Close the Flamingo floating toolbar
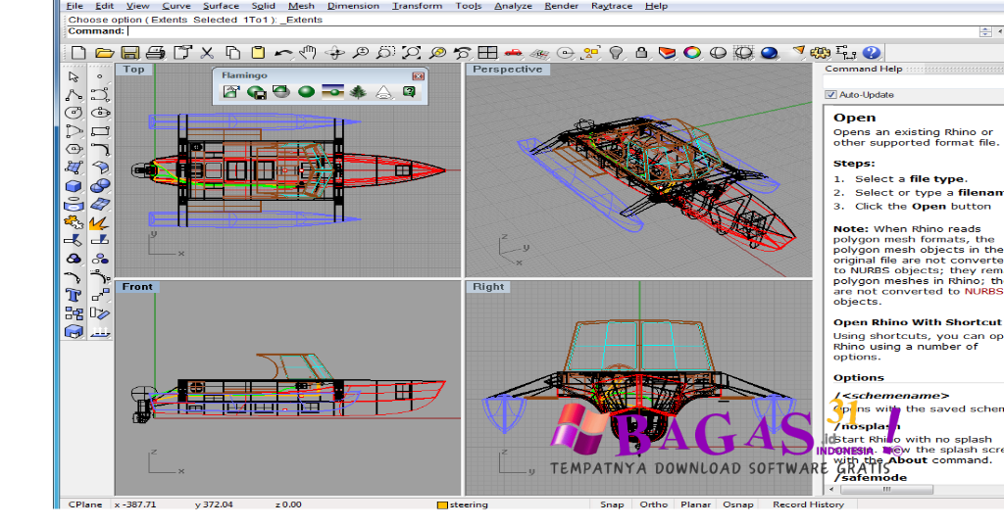The image size is (1004, 527). 418,76
